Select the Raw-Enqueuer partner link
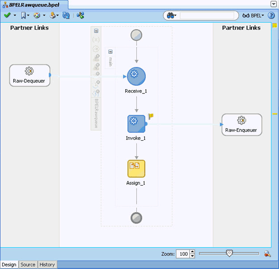 point(242,124)
